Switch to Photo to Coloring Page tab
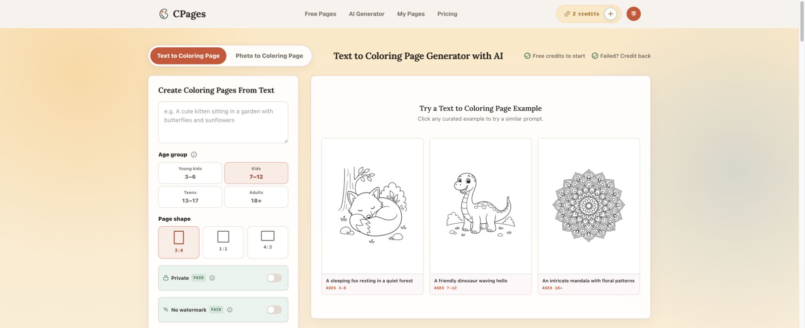 [x=269, y=56]
